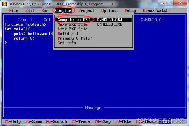The height and width of the screenshot is (126, 189).
Task: Click the Line 1 indicator
Action: pyautogui.click(x=25, y=20)
